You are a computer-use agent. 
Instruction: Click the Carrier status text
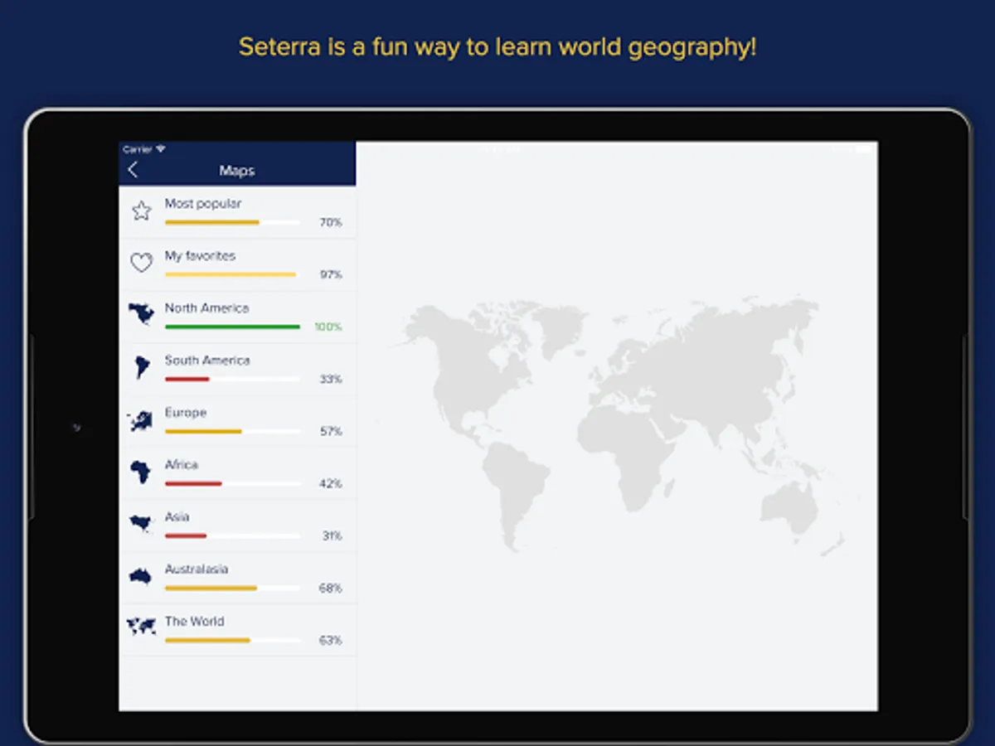(138, 149)
